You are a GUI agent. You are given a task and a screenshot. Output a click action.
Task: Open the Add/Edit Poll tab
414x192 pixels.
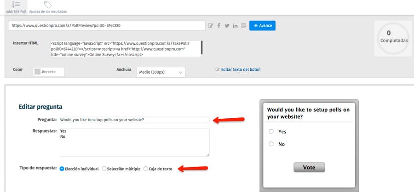(16, 7)
